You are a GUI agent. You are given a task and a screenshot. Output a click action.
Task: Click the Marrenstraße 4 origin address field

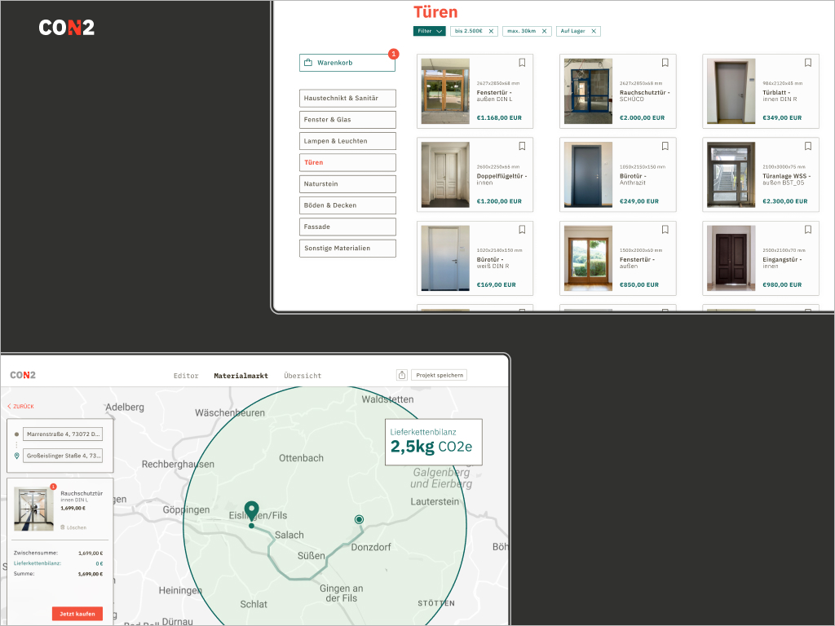click(x=62, y=434)
